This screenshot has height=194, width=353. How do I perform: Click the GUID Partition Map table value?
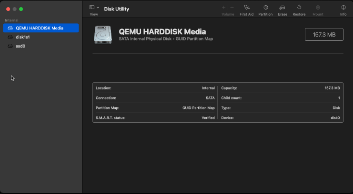[199, 108]
